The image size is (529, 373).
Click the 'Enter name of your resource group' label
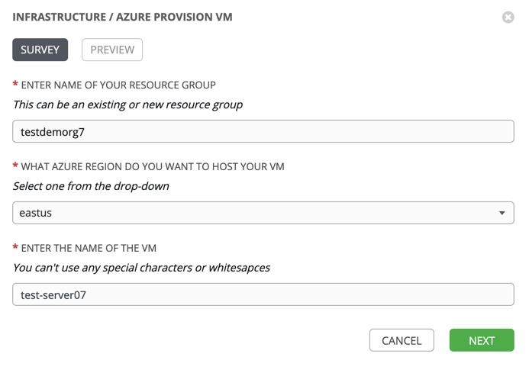tap(118, 85)
